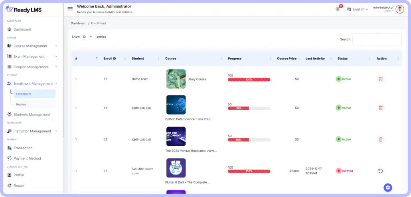Open the show entries dropdown
The width and height of the screenshot is (411, 197).
(87, 37)
